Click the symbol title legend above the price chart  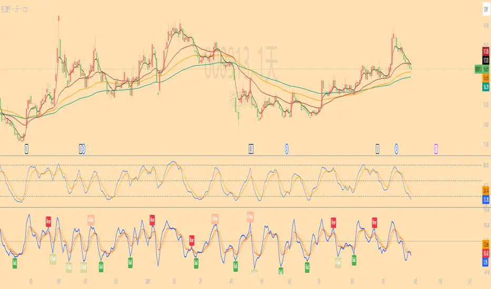click(x=14, y=9)
